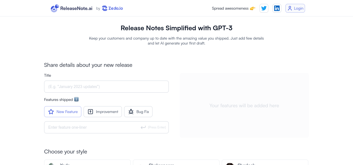Click the Twitter share icon

[x=264, y=8]
